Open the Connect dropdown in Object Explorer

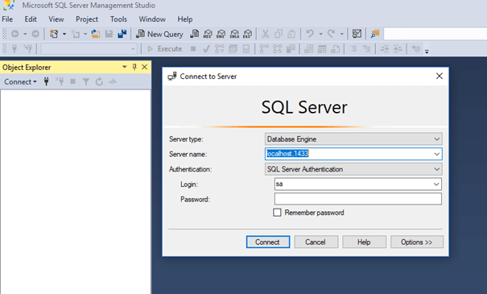20,81
